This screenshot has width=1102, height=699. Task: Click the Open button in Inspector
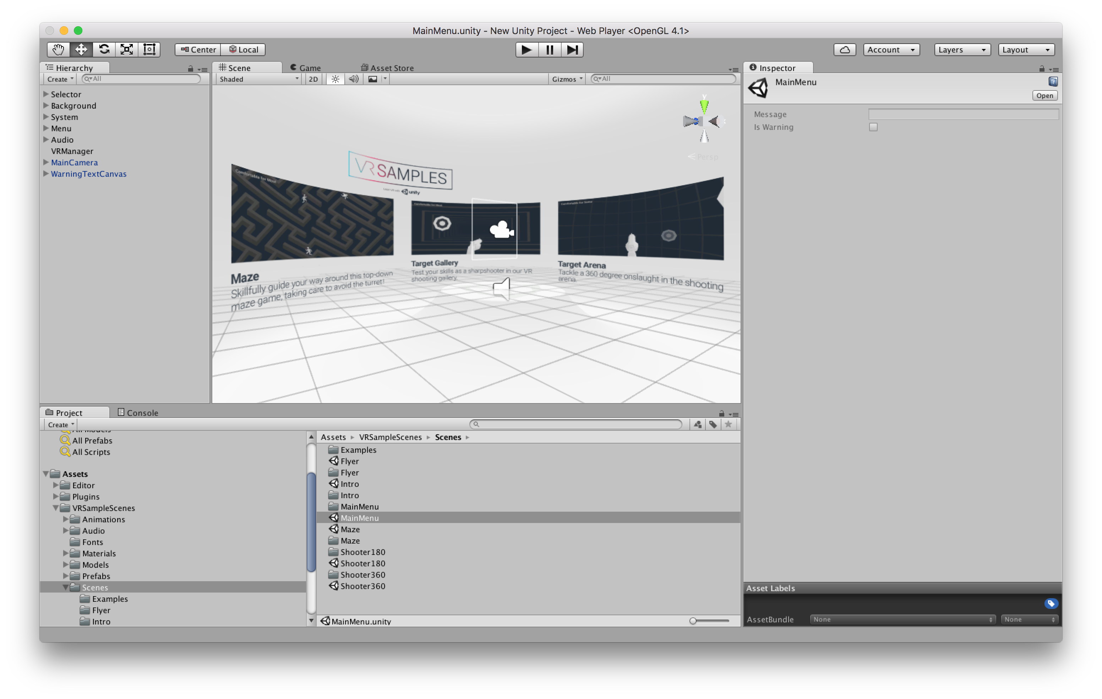pos(1044,95)
